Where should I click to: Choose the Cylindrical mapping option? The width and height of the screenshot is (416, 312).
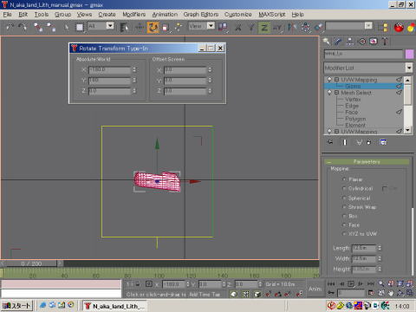point(344,188)
